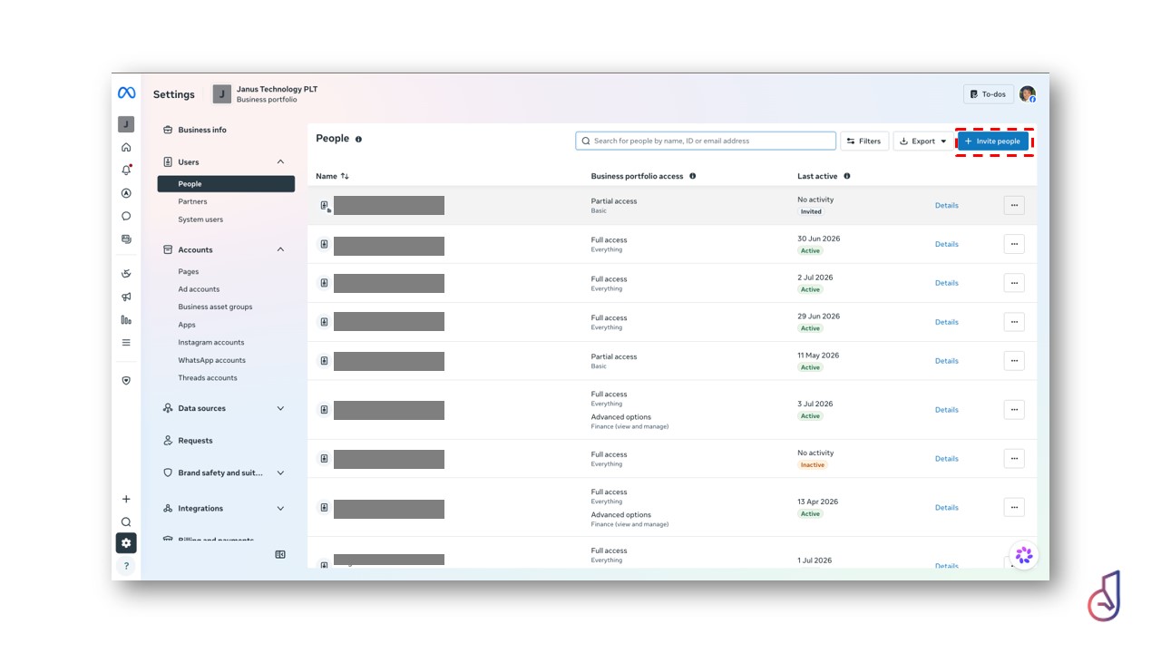Open Requests in sidebar
This screenshot has width=1161, height=653.
click(195, 441)
